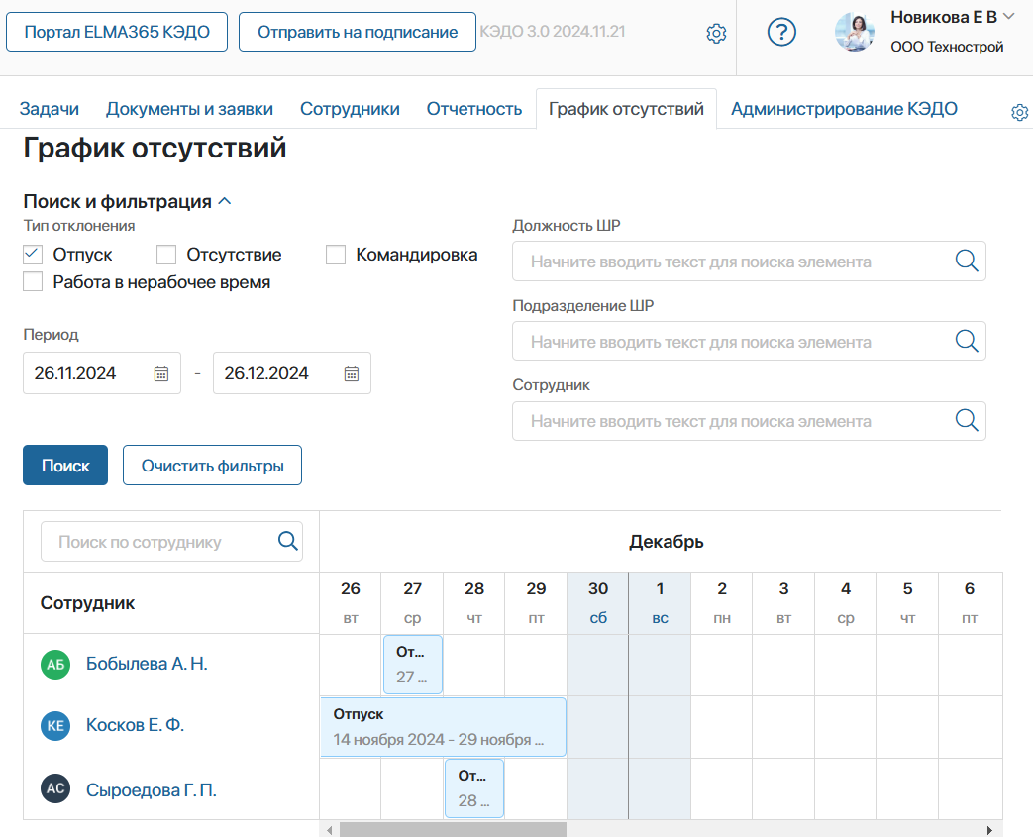Switch to the Сотрудники tab

(x=350, y=109)
